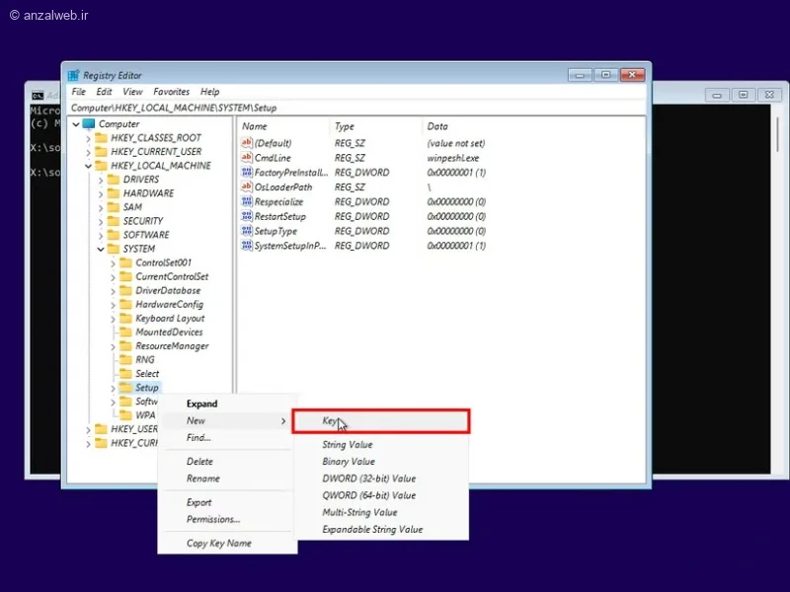Expand the HKEY_CURRENT_USER tree node
Viewport: 790px width, 592px height.
[x=88, y=152]
